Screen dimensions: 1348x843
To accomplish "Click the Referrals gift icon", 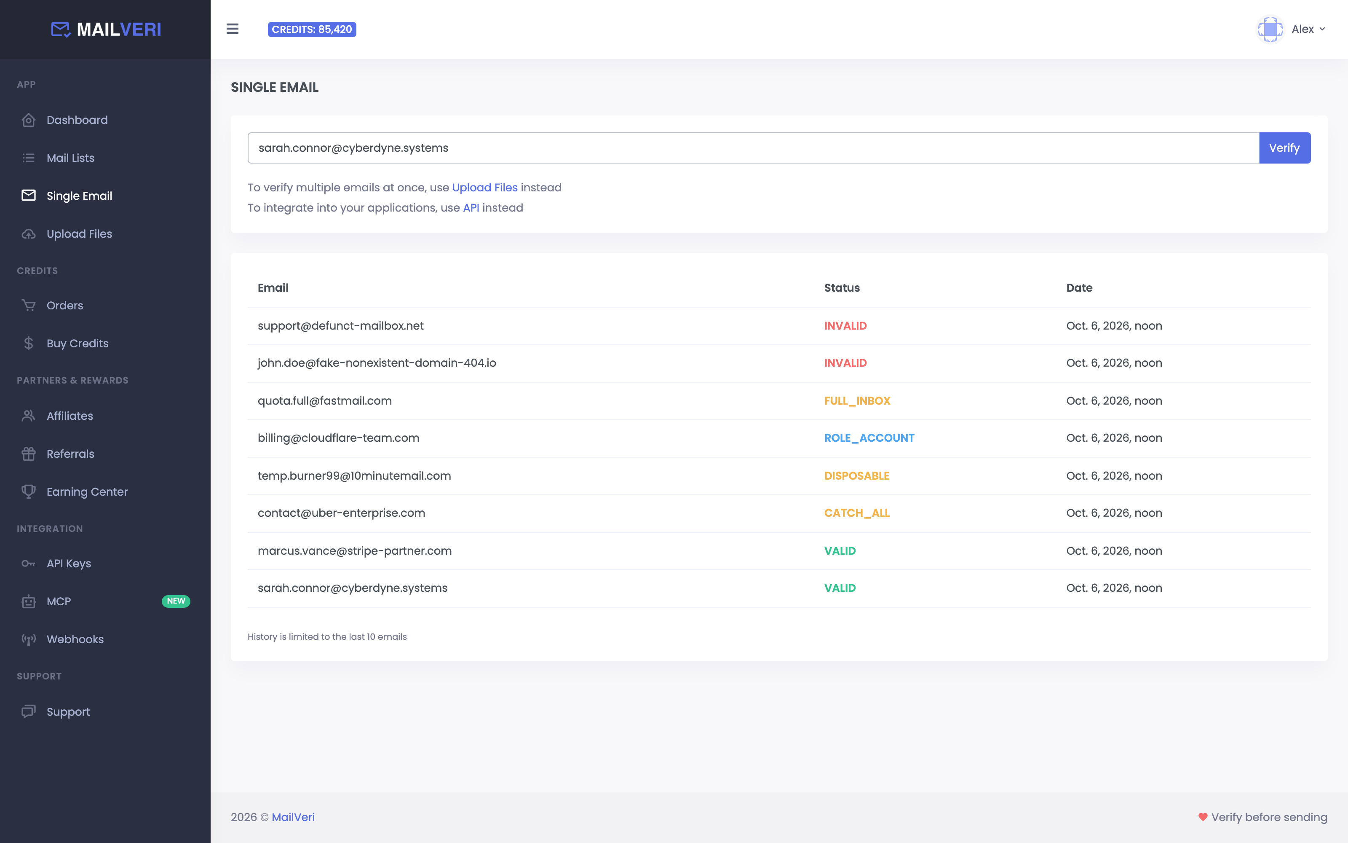I will pos(28,454).
